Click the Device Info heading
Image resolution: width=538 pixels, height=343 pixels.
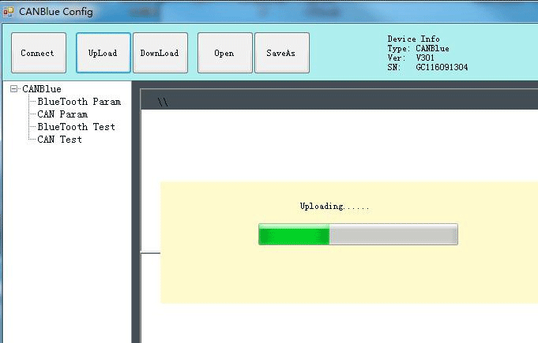[x=413, y=39]
